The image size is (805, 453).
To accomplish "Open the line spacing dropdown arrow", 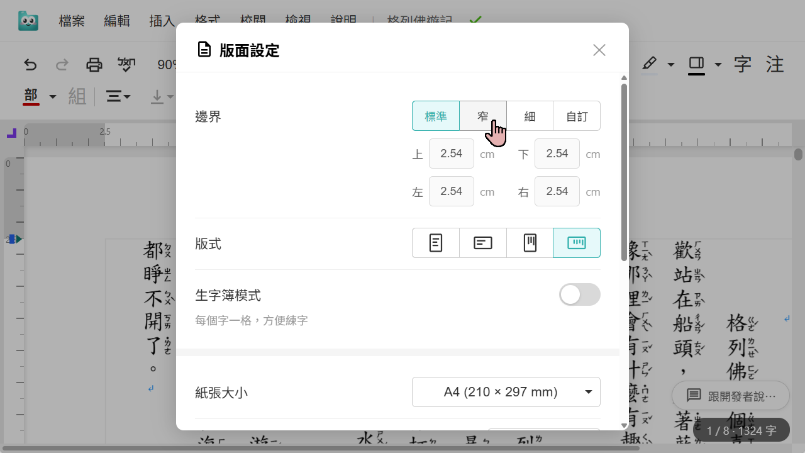I will tap(128, 97).
